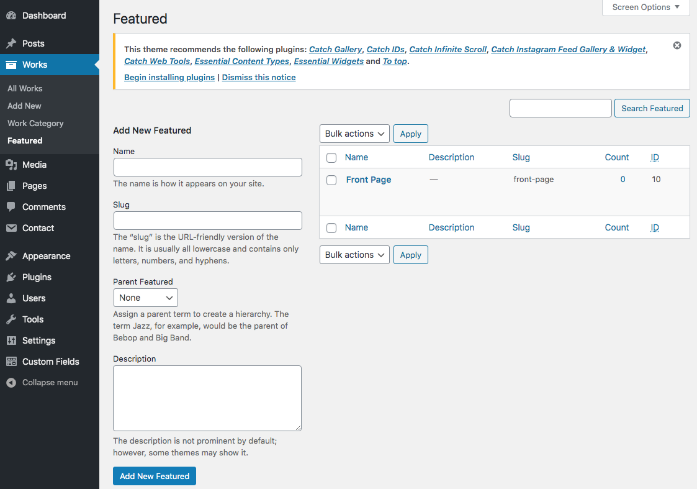Open the bottom Bulk actions dropdown
This screenshot has width=697, height=489.
354,255
